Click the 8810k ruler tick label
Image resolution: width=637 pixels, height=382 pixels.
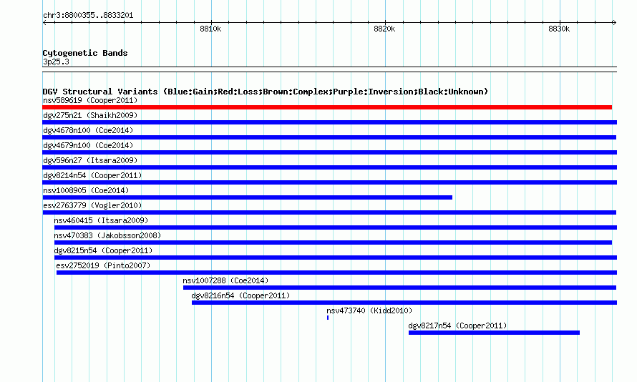[210, 29]
